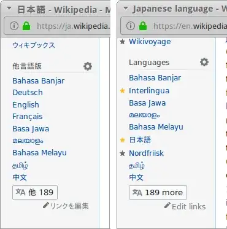
Task: Open Interlingua language link
Action: tap(149, 91)
